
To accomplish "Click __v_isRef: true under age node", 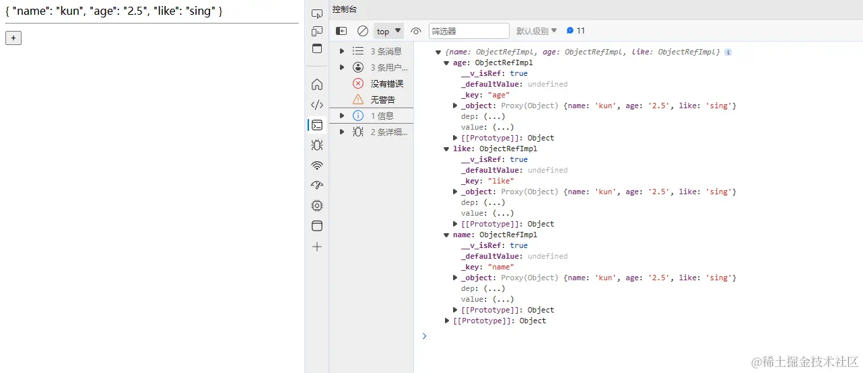I will tap(494, 73).
